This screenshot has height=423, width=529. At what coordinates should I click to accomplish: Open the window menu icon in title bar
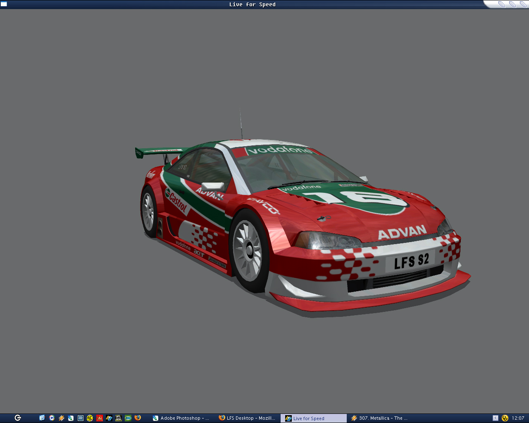click(x=4, y=4)
